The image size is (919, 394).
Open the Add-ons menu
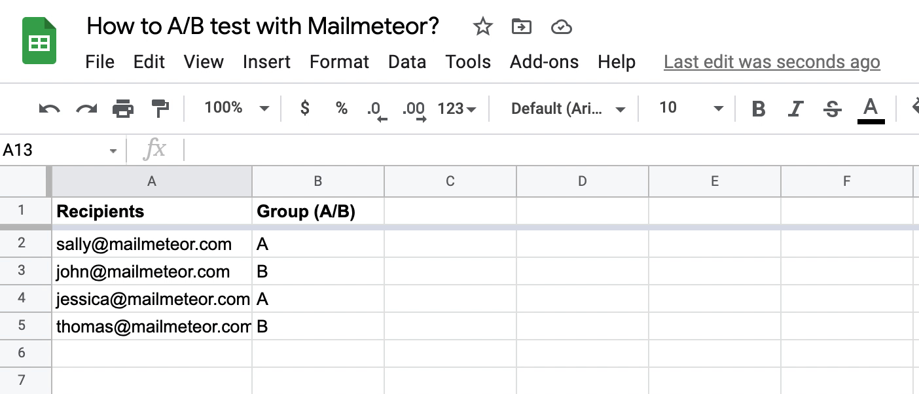(x=545, y=62)
